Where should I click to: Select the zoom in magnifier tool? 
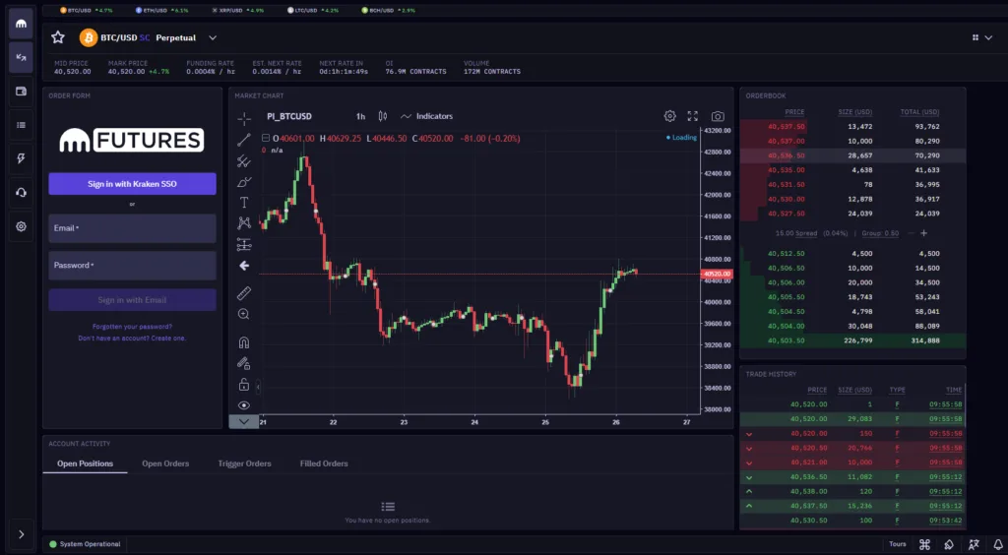244,314
